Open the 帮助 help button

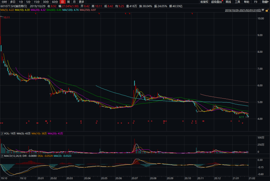coord(246,2)
